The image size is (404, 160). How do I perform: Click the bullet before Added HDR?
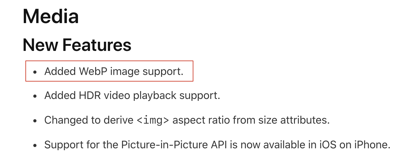[35, 96]
